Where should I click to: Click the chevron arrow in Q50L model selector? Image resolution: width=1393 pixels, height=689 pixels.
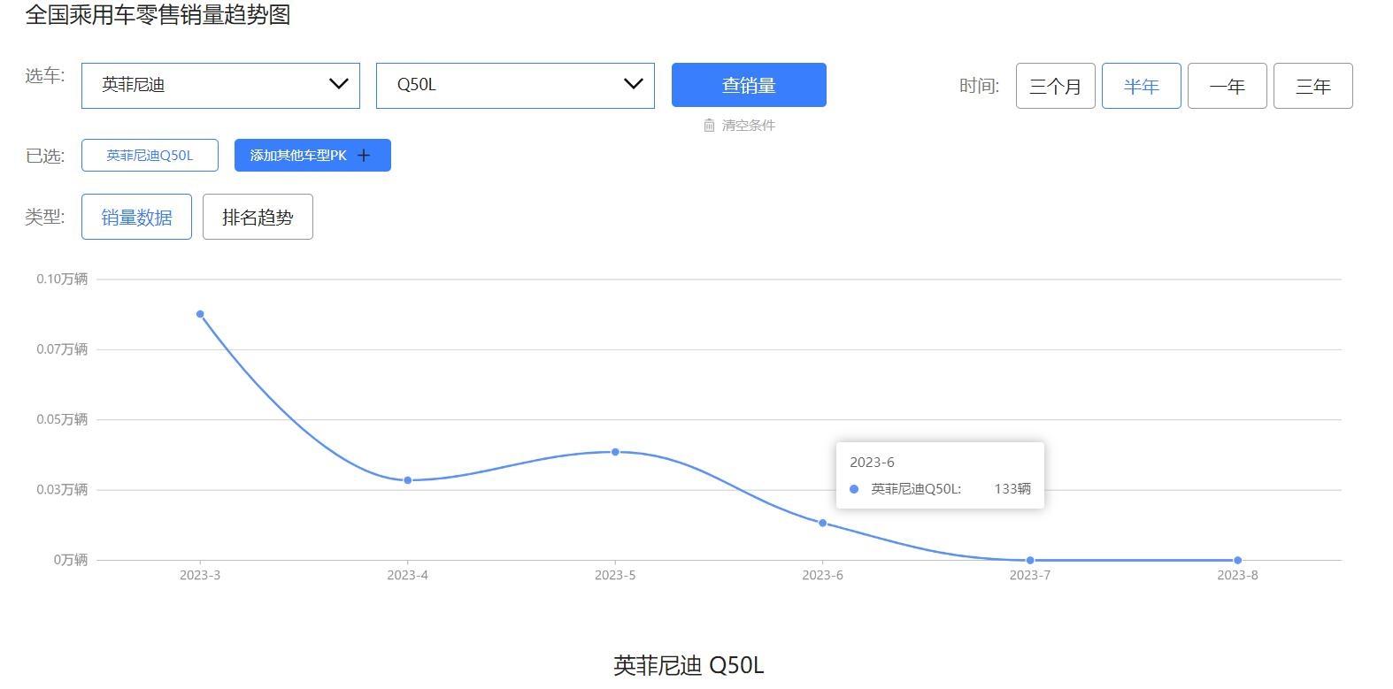click(x=633, y=84)
